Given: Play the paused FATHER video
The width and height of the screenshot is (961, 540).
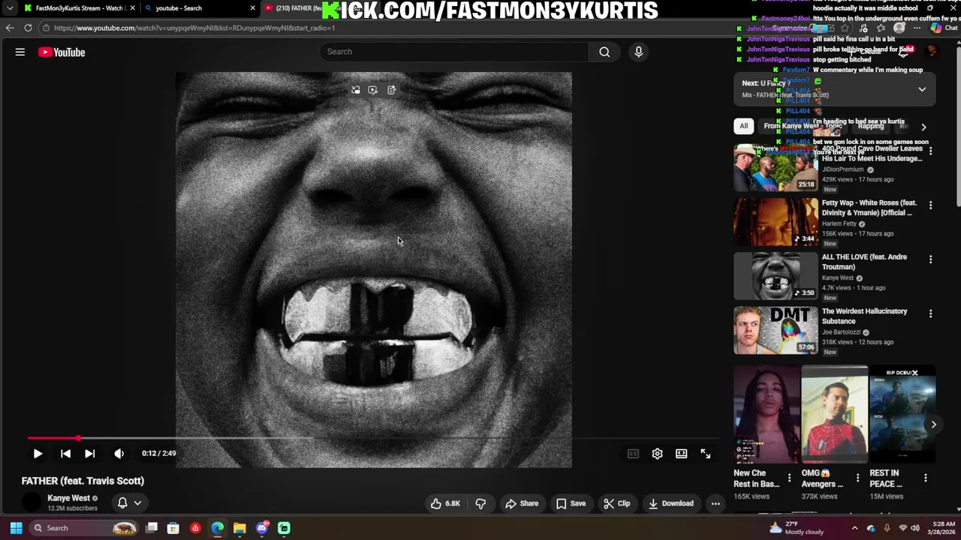Looking at the screenshot, I should tap(38, 453).
